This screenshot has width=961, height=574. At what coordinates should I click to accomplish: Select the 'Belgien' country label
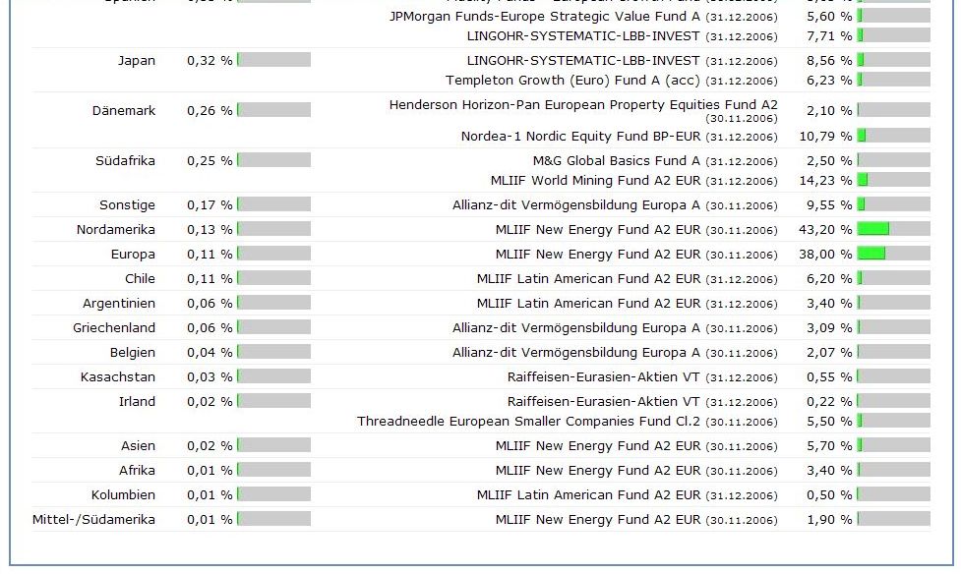tap(132, 352)
